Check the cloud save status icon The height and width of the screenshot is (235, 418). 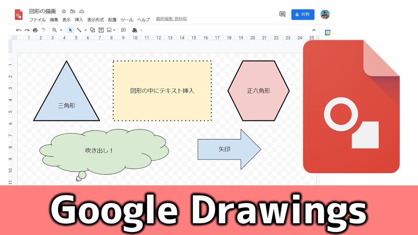click(x=82, y=11)
